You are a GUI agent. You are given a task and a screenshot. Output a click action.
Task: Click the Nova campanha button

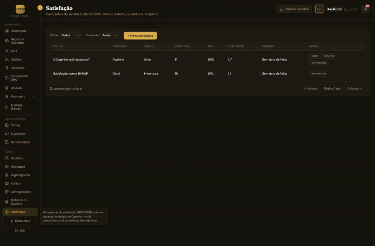140,35
